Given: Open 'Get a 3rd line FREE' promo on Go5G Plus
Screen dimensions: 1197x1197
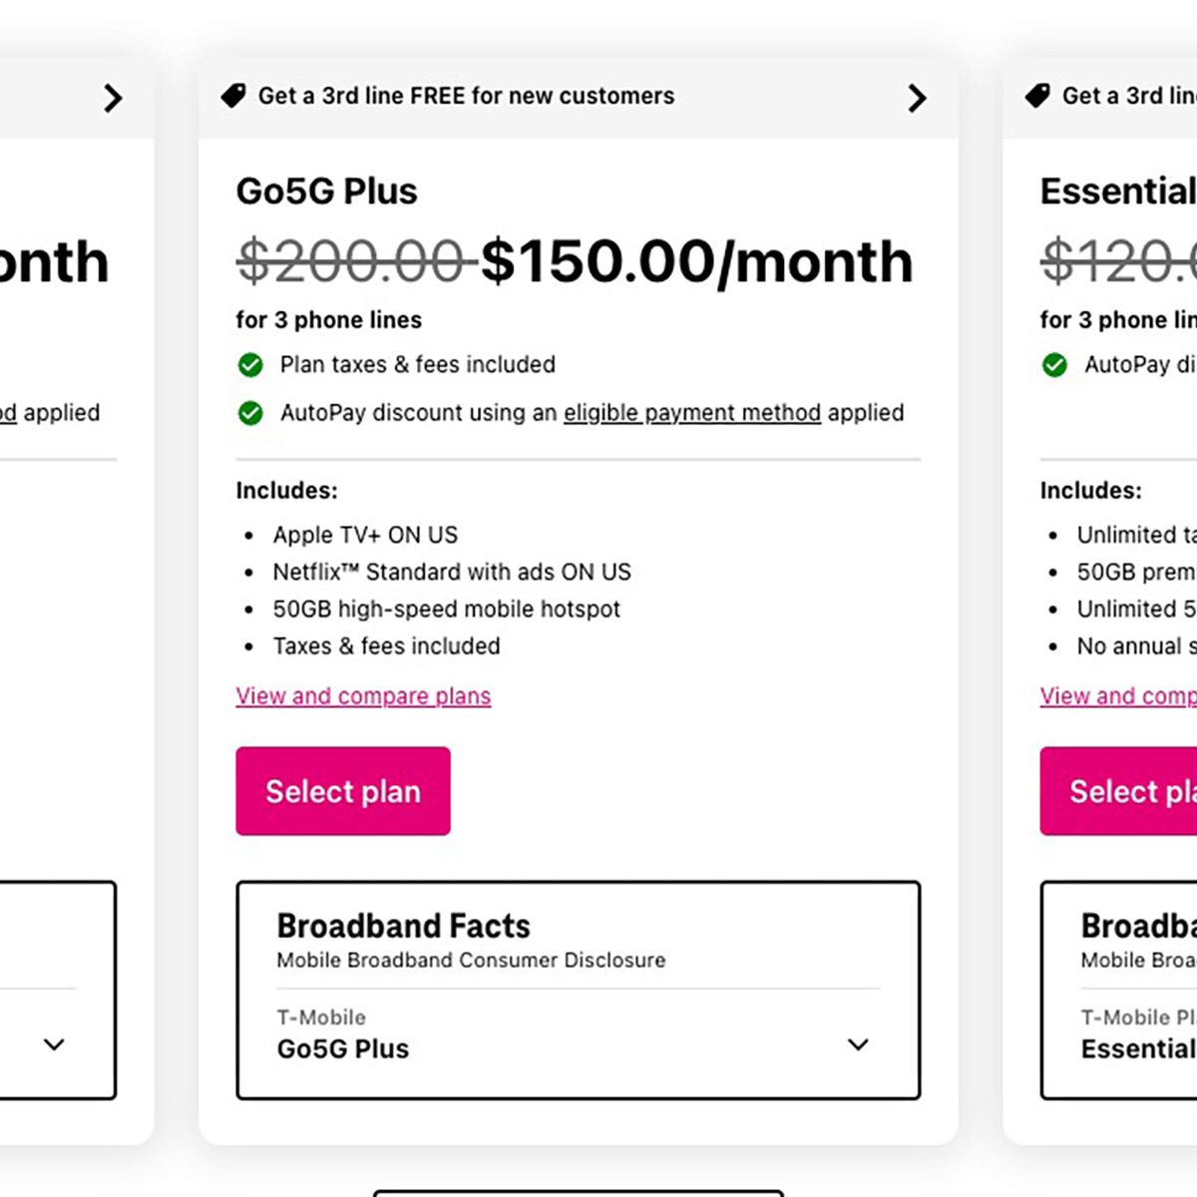Looking at the screenshot, I should [x=466, y=96].
